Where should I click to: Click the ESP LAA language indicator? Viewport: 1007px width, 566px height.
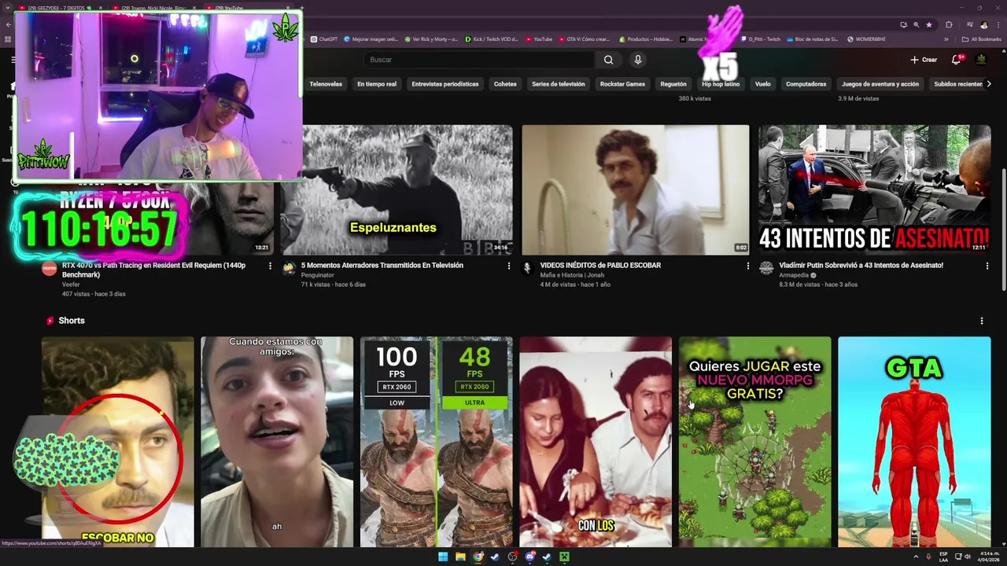click(x=943, y=557)
